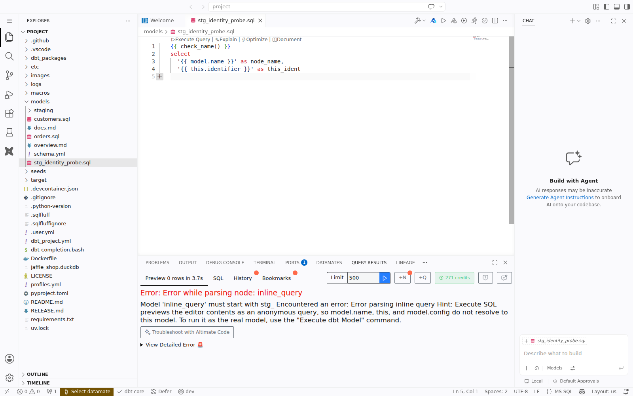Screen dimensions: 633x396
Task: Open the LINEAGE panel tab
Action: pyautogui.click(x=406, y=263)
